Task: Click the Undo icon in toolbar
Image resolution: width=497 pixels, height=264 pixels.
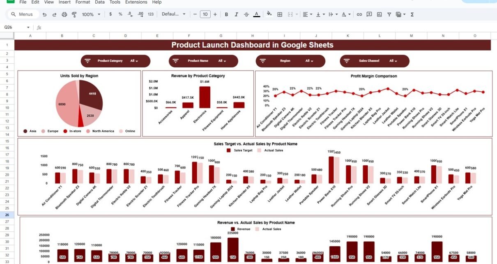Action: coord(44,14)
